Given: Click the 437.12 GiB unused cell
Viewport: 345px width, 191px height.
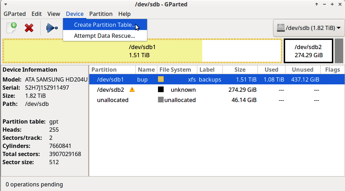Looking at the screenshot, I should pos(305,79).
